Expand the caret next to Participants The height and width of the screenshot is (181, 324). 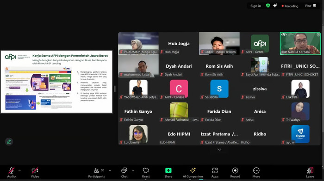click(110, 170)
